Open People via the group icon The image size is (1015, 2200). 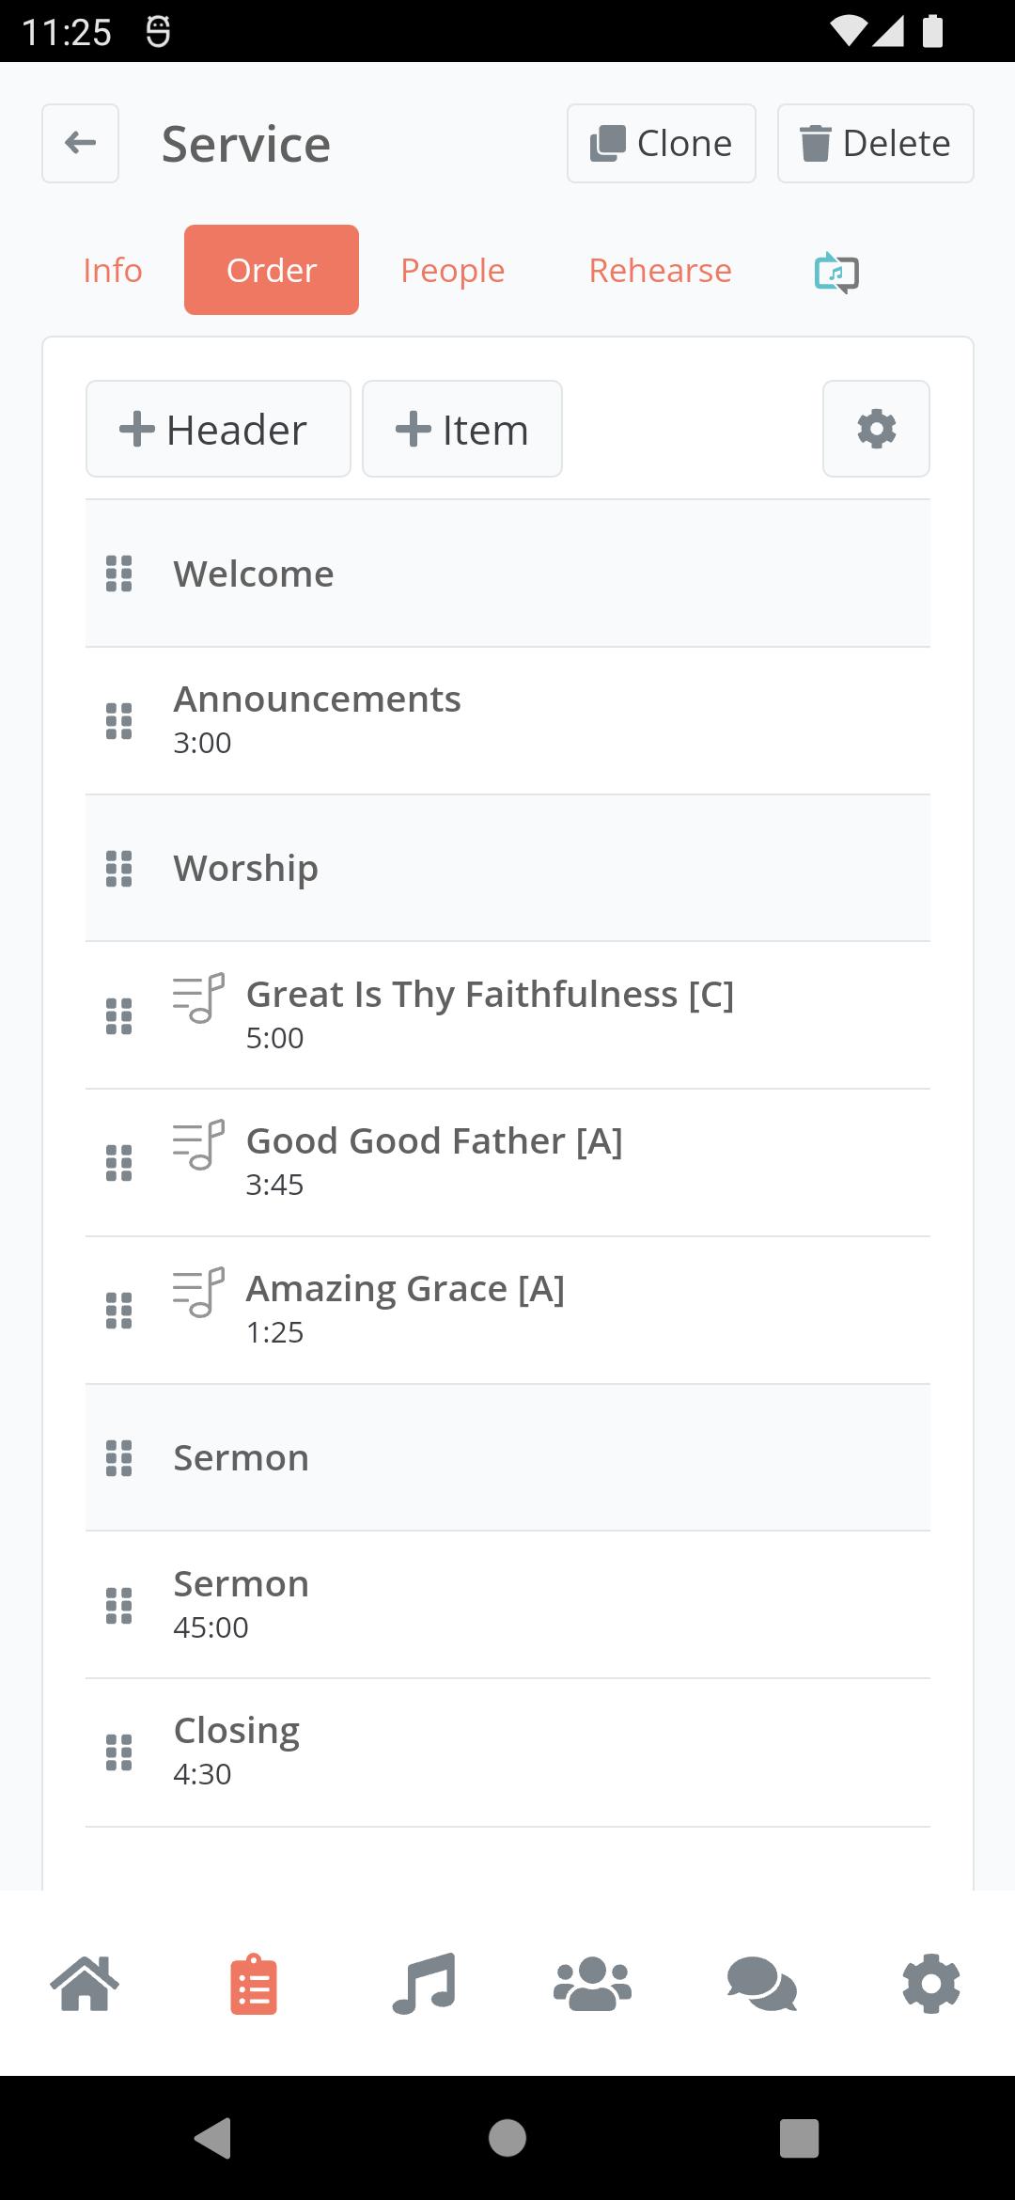point(592,1984)
